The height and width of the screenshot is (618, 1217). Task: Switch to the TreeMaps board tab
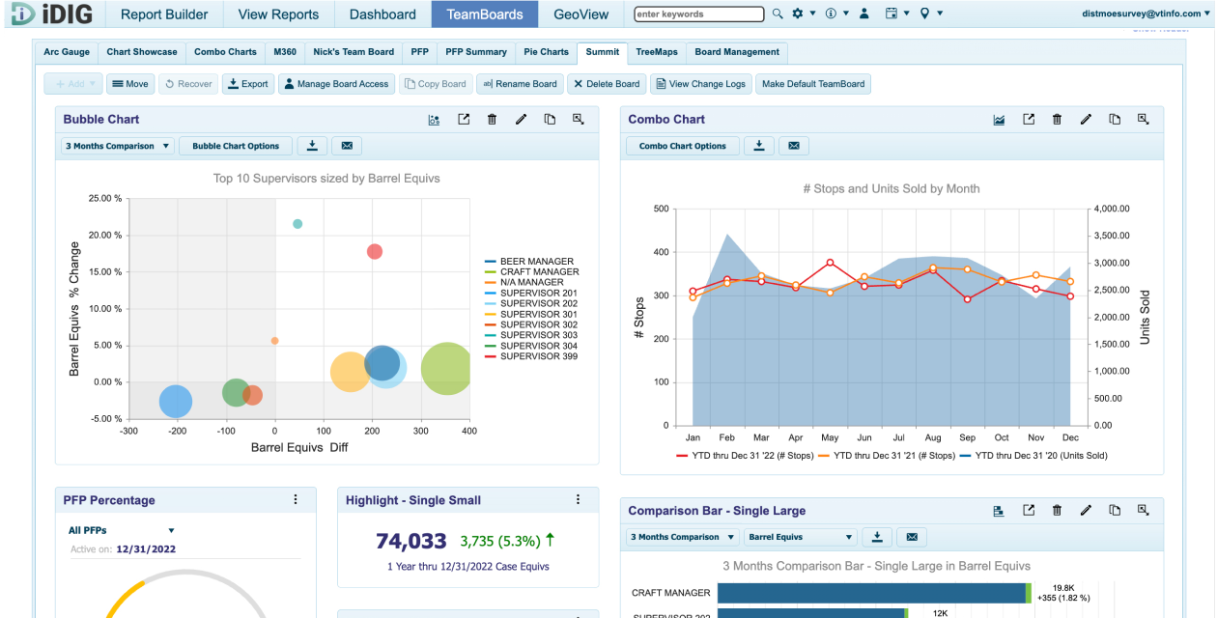[656, 52]
